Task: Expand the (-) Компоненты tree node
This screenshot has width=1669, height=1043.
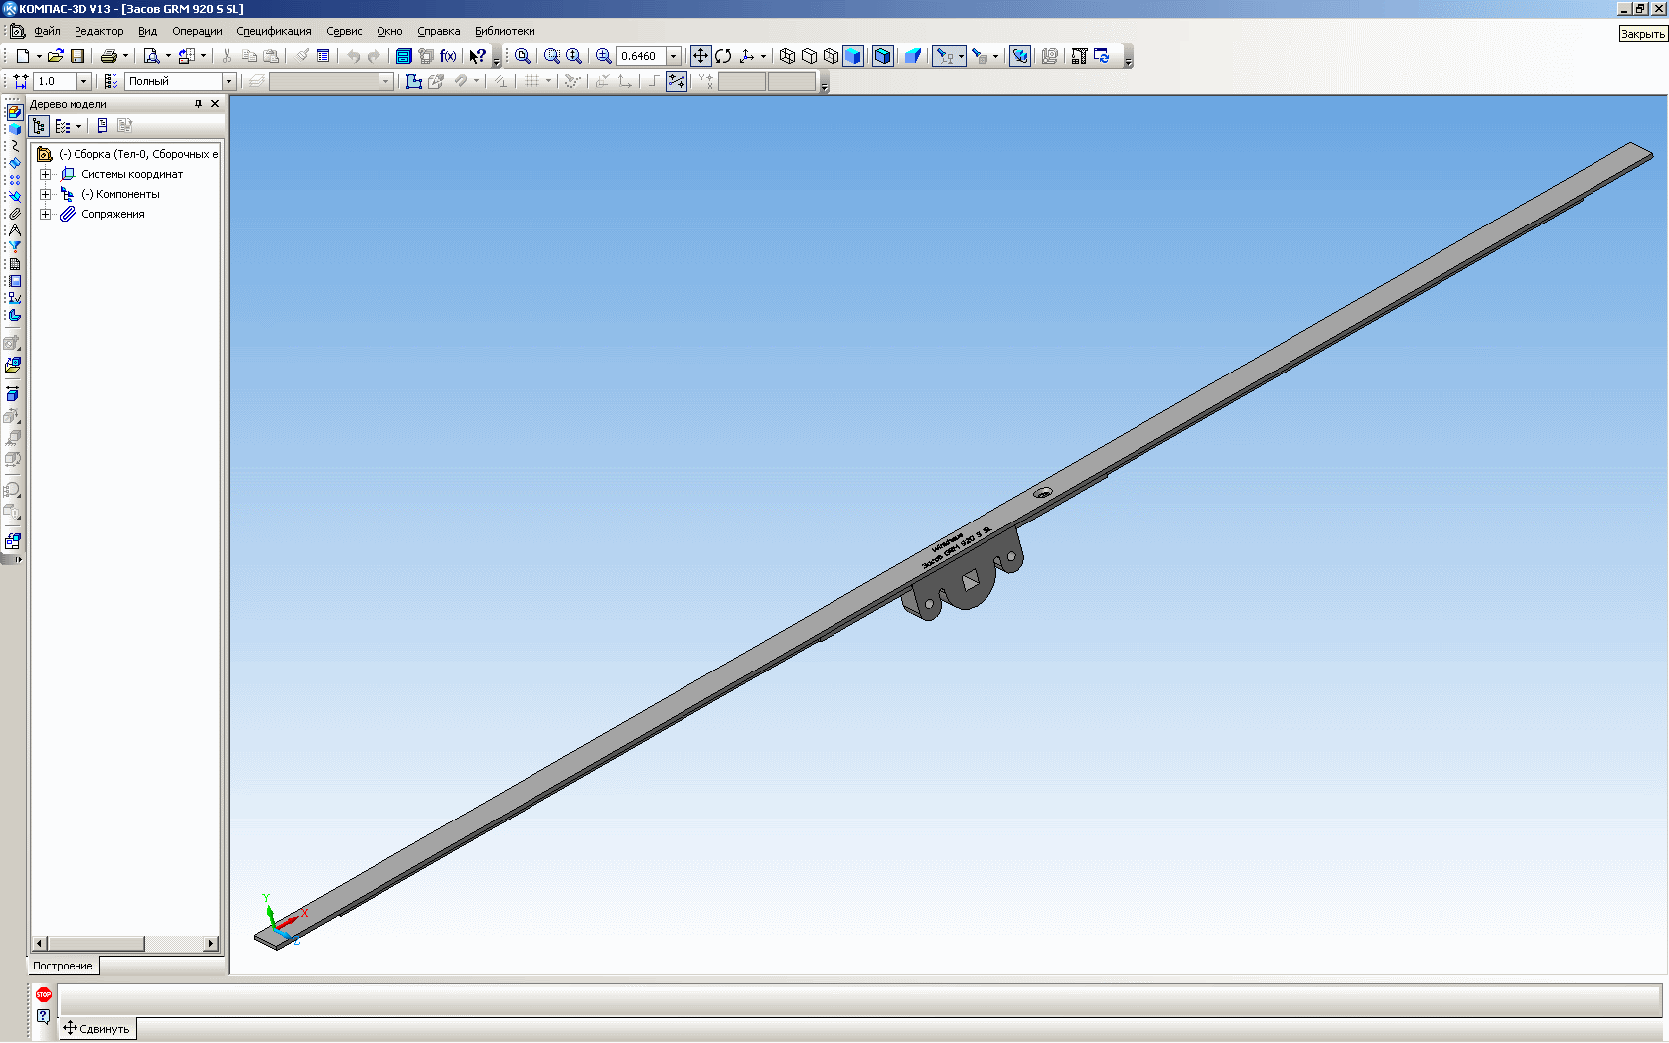Action: (x=45, y=194)
